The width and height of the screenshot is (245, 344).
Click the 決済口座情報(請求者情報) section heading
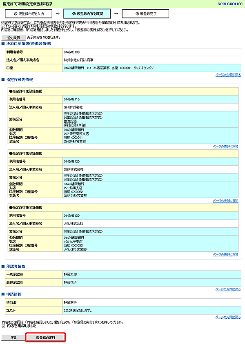pyautogui.click(x=29, y=44)
